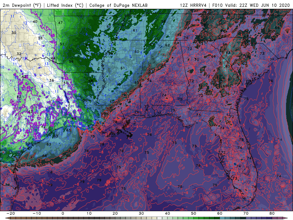
Task: Click the left arrow end of the color bar
Action: click(7, 218)
